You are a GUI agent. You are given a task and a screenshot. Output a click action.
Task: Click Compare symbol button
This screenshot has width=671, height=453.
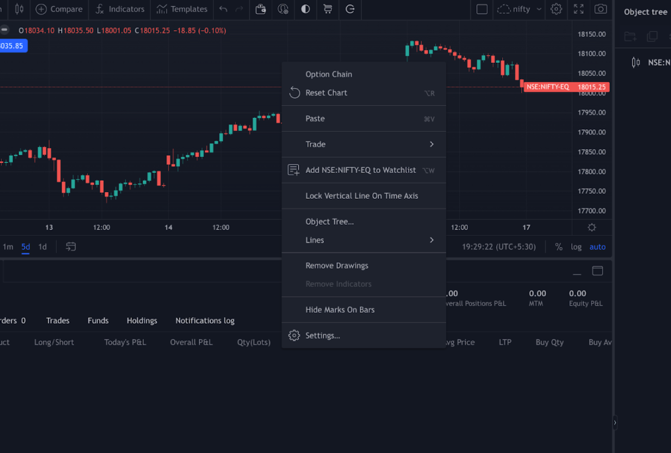59,9
